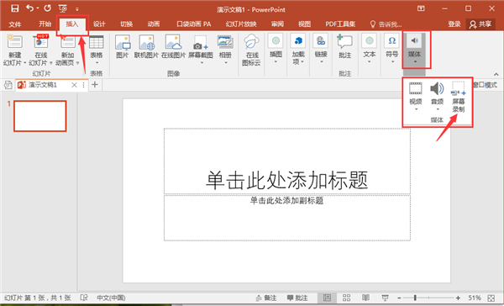
Task: Expand the 新建幻灯片 layout dropdown arrow
Action: pyautogui.click(x=25, y=63)
